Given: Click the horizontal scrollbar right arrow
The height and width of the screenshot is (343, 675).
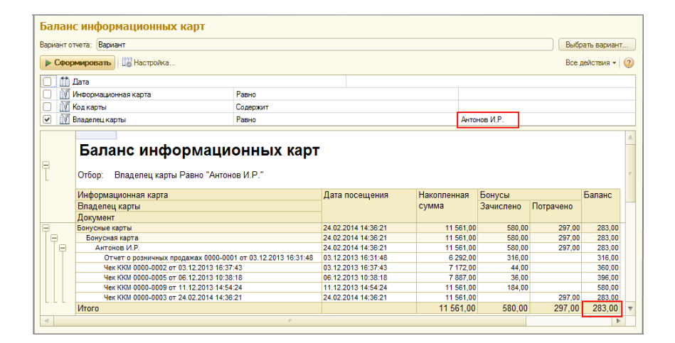Looking at the screenshot, I should click(x=617, y=321).
